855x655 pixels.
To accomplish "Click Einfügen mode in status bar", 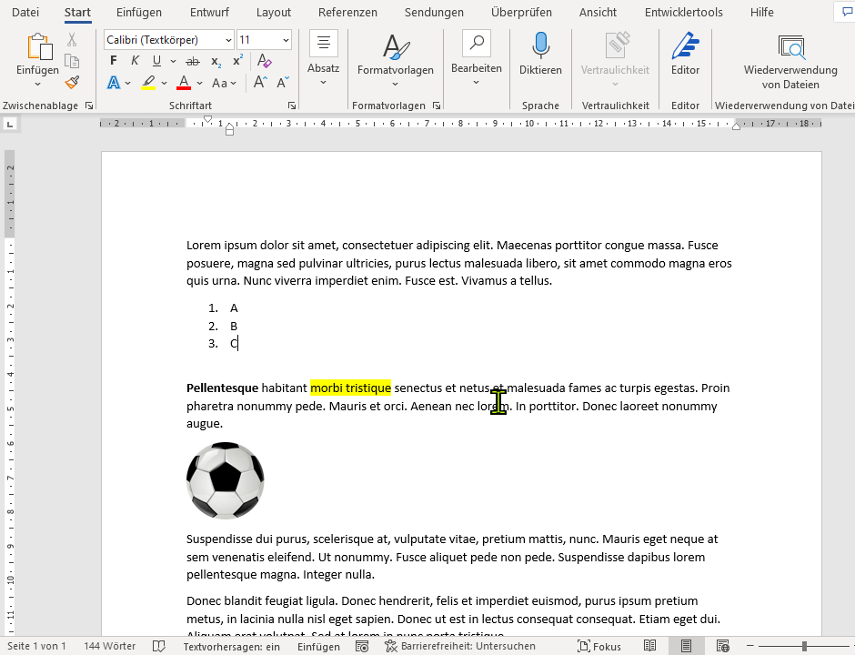I will click(318, 647).
